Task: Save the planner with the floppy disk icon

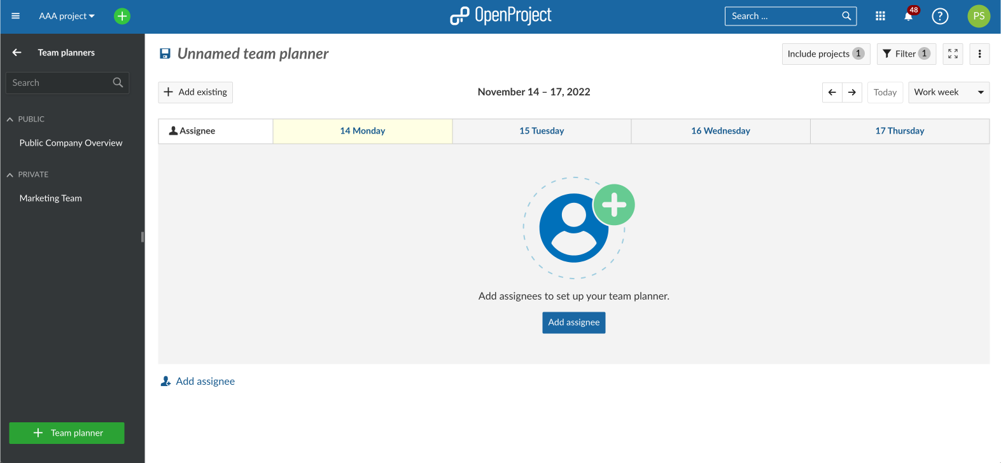Action: coord(165,53)
